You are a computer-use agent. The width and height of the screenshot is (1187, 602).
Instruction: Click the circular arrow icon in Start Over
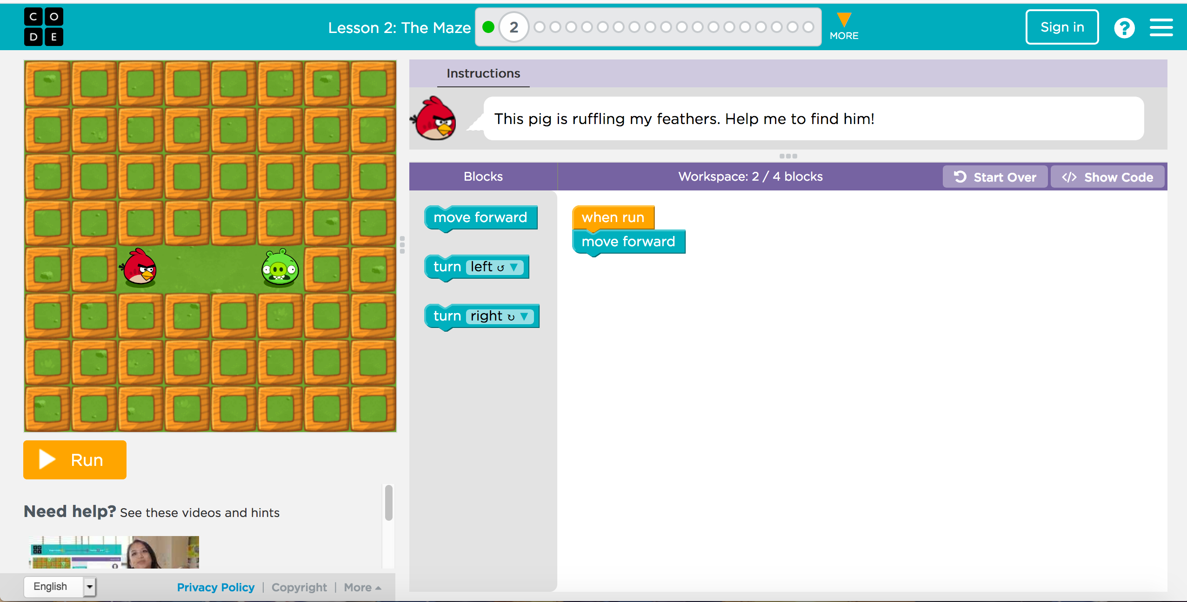pyautogui.click(x=960, y=177)
